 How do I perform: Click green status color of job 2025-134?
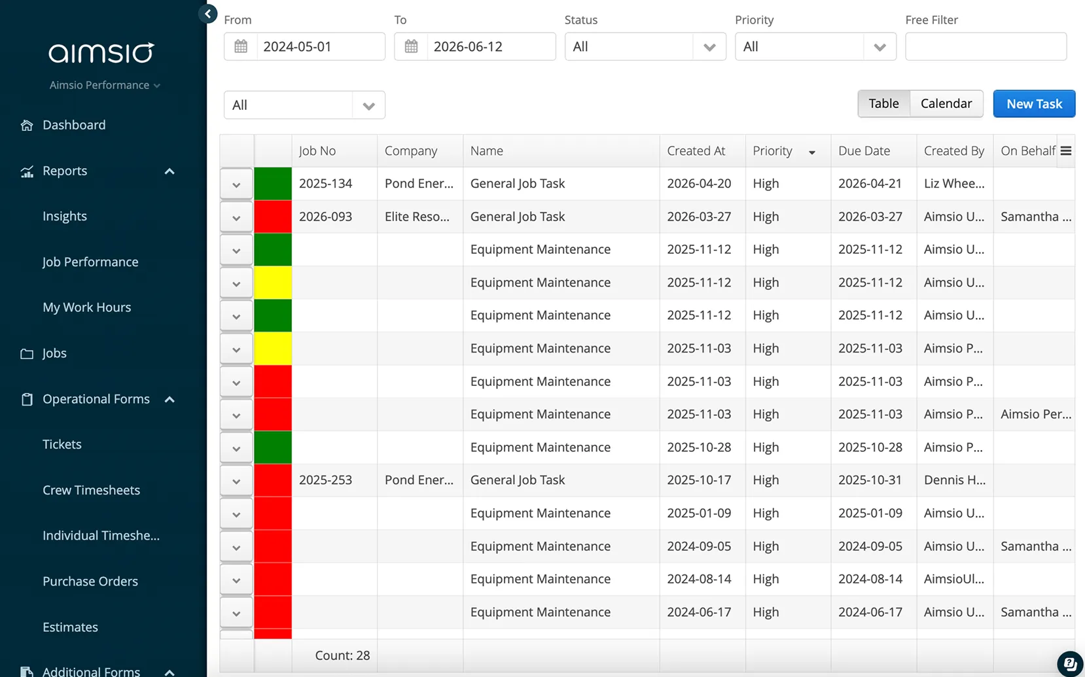click(273, 184)
